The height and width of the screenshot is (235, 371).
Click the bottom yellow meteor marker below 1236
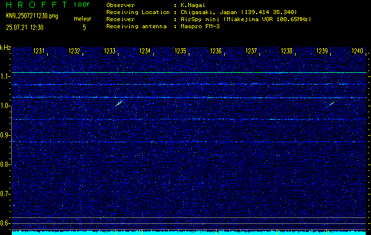point(216,232)
